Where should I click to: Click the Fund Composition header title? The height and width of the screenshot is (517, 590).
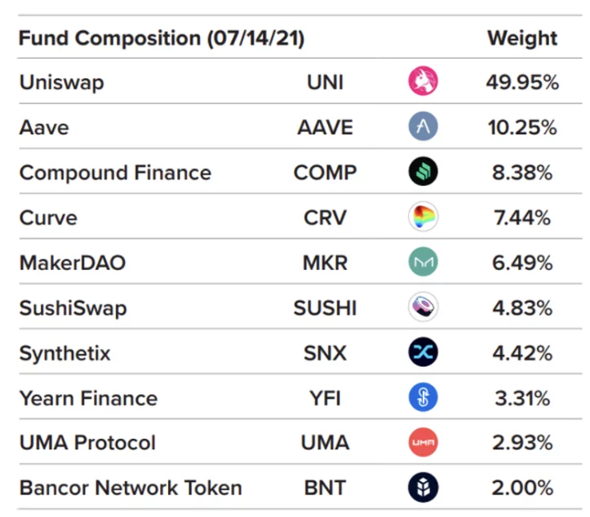[x=162, y=38]
